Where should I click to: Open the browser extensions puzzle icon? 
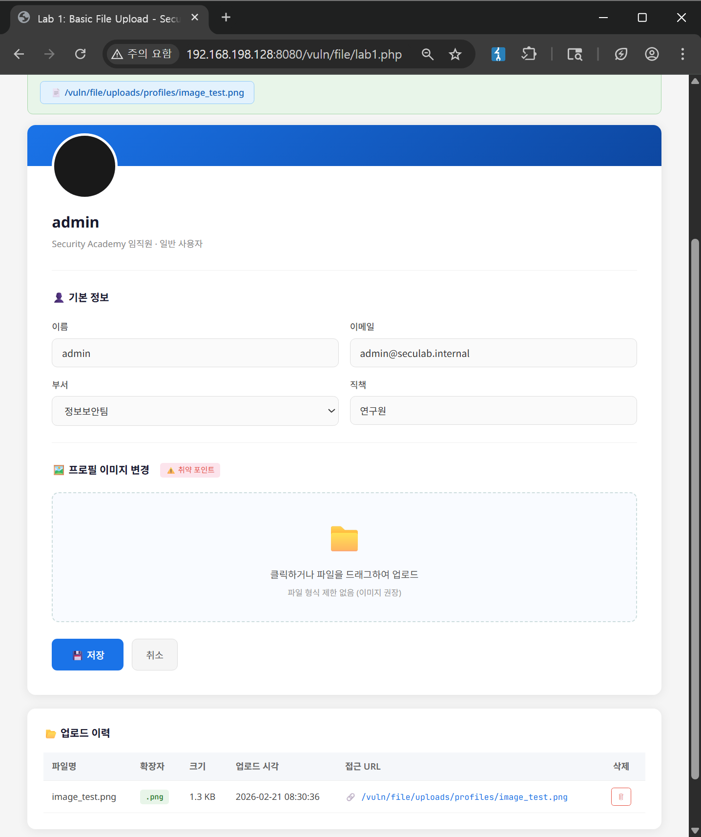pos(529,54)
